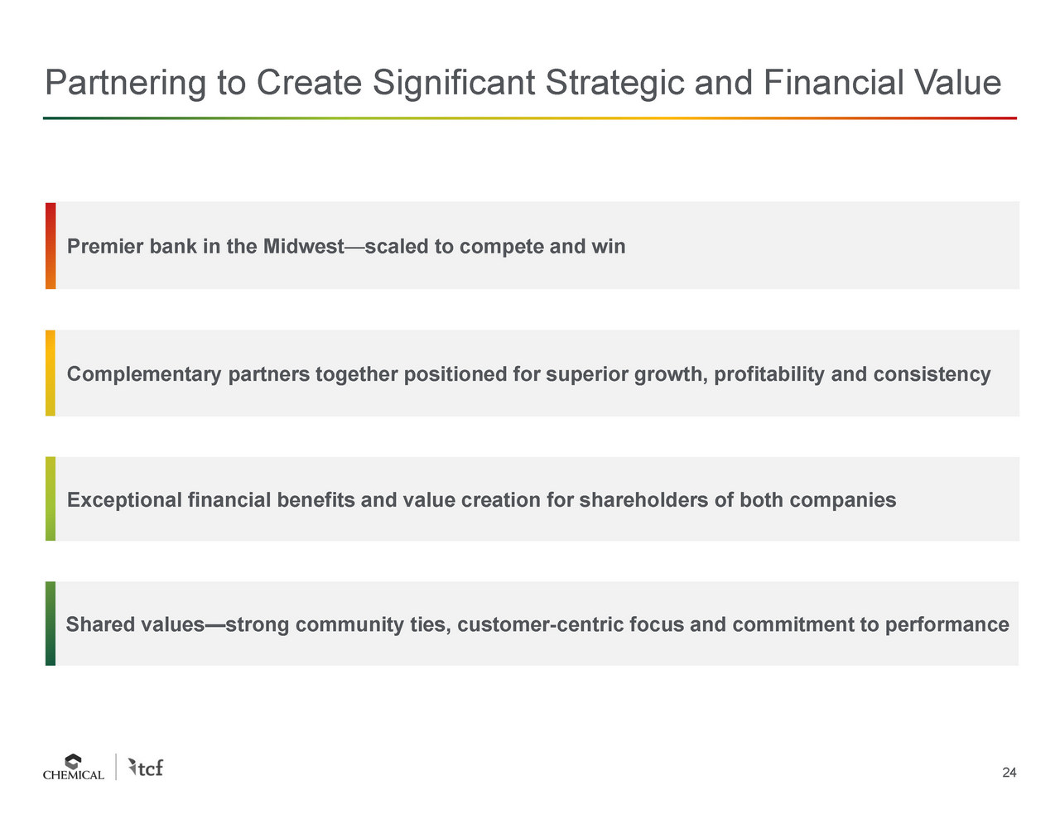Click the tcf logo
Viewport: 1060px width, 819px height.
146,768
